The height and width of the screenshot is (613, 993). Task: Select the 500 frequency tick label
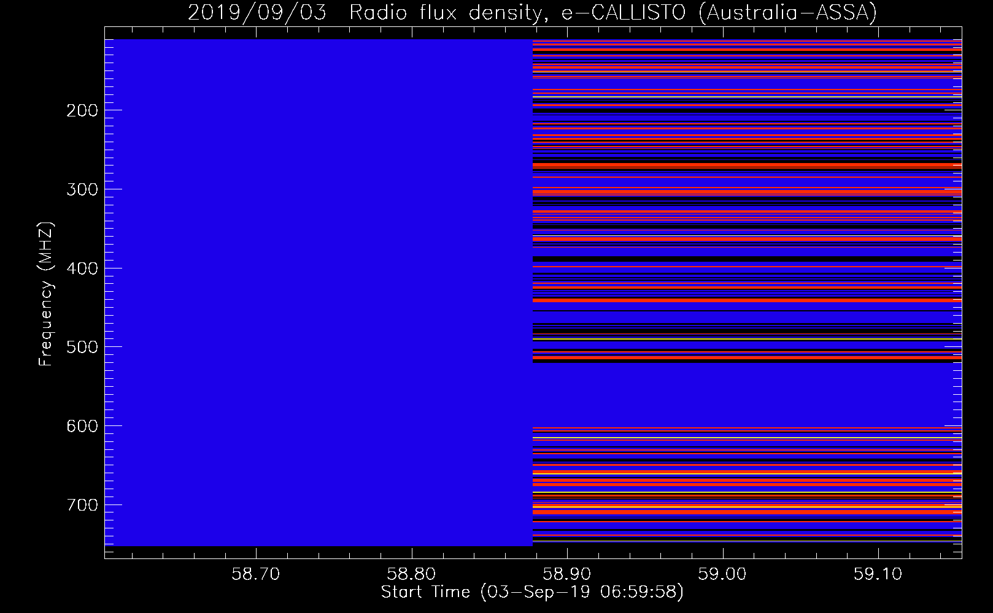pyautogui.click(x=82, y=347)
